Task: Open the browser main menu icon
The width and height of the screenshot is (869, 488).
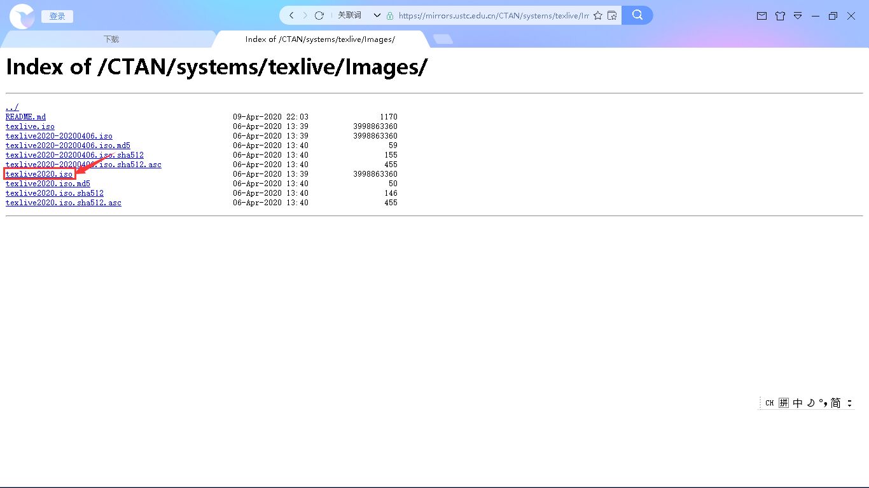Action: point(798,16)
